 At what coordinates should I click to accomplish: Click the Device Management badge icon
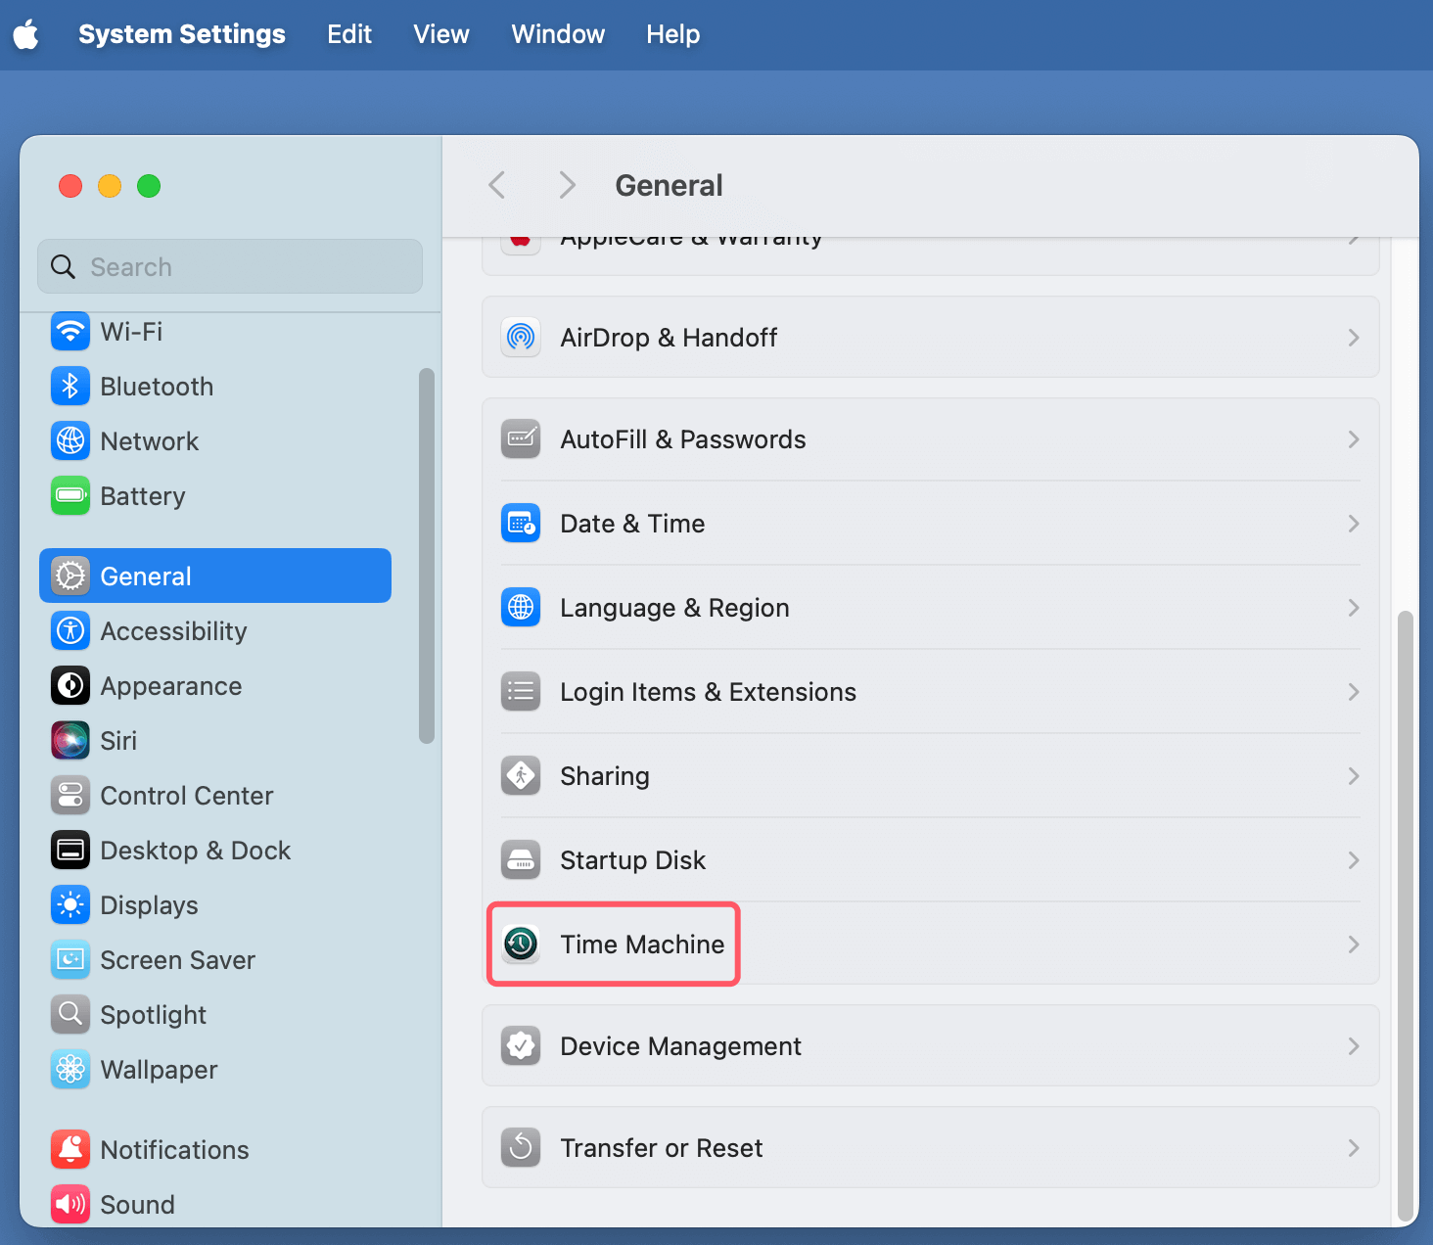(x=521, y=1045)
